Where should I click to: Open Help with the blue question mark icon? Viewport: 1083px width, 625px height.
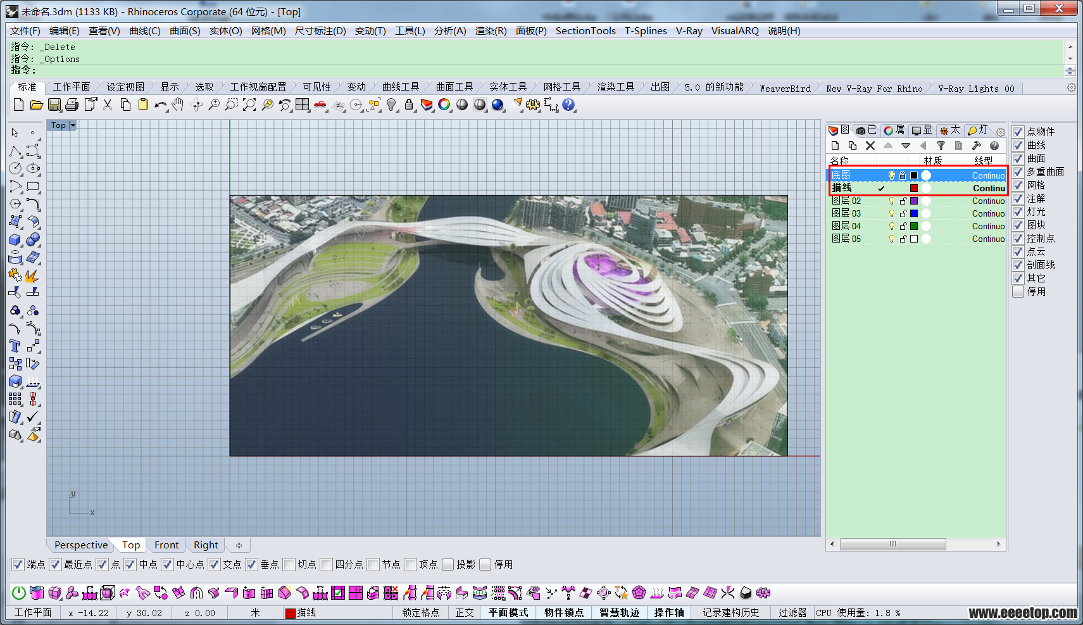point(569,104)
